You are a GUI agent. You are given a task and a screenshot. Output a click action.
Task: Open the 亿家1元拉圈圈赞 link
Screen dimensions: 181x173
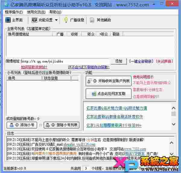click(114, 125)
